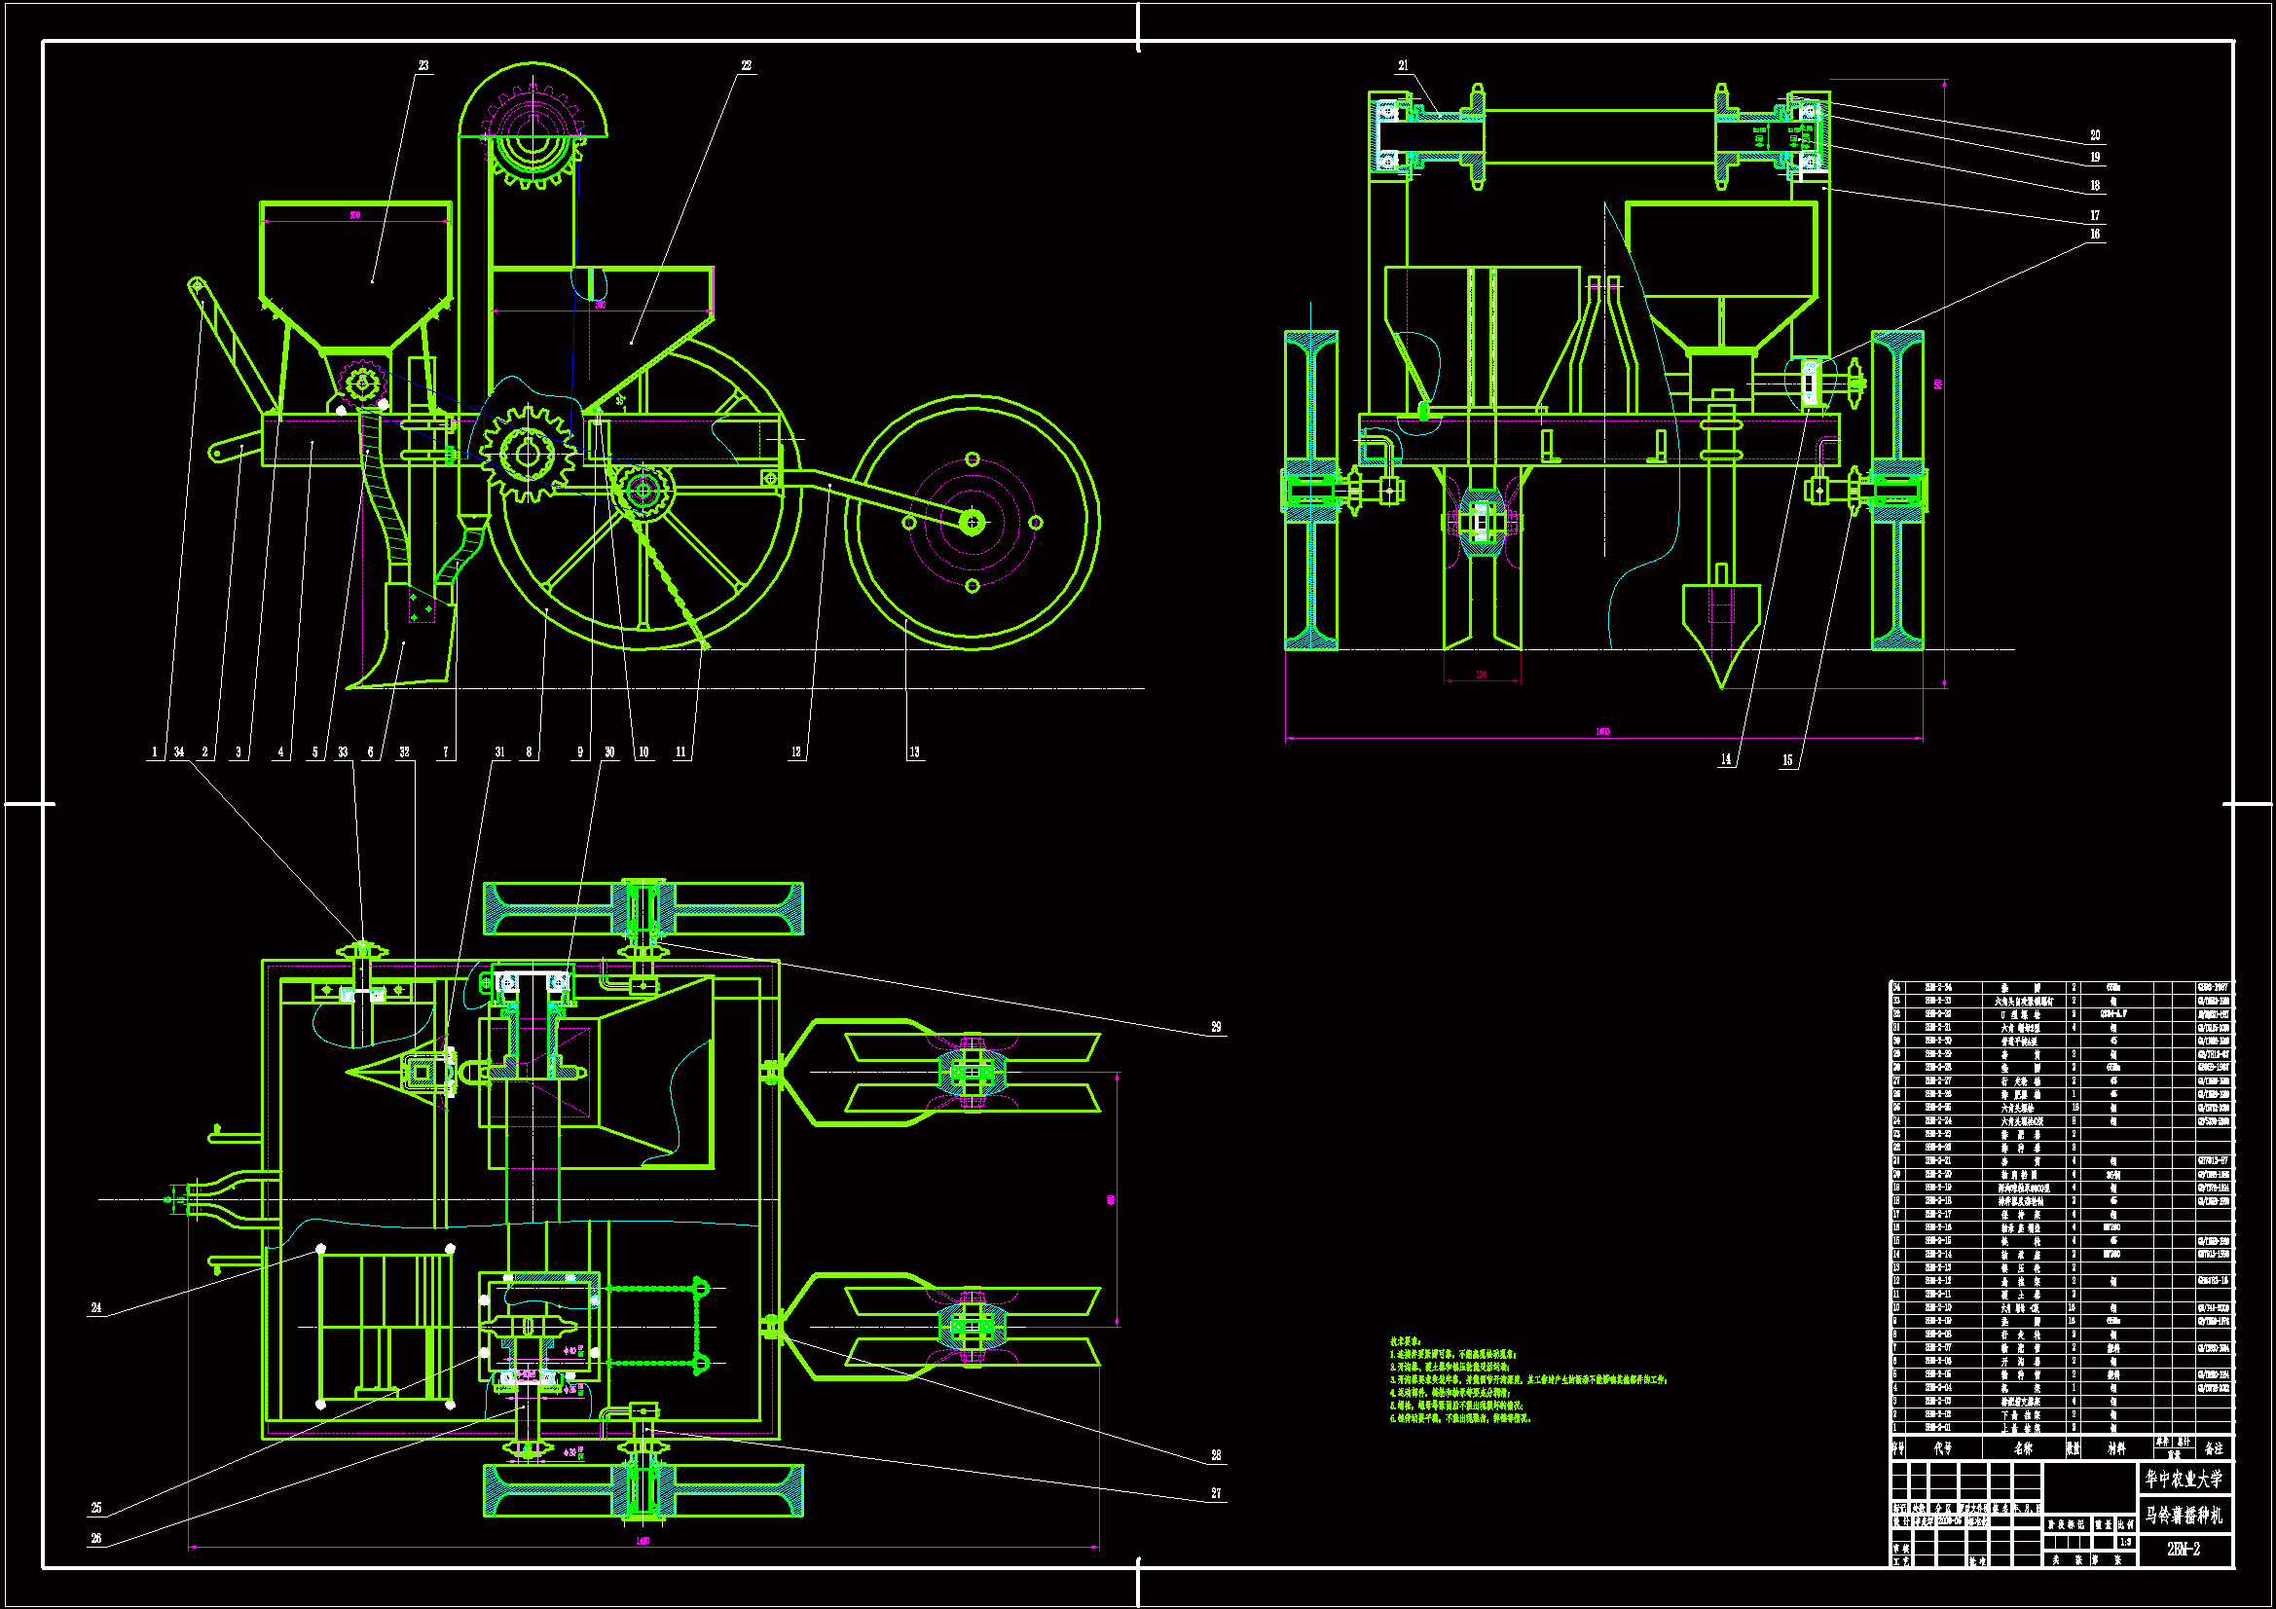Screen dimensions: 2276x1609
Task: Click the 2BM-2 drawing number cell
Action: coord(2184,1550)
